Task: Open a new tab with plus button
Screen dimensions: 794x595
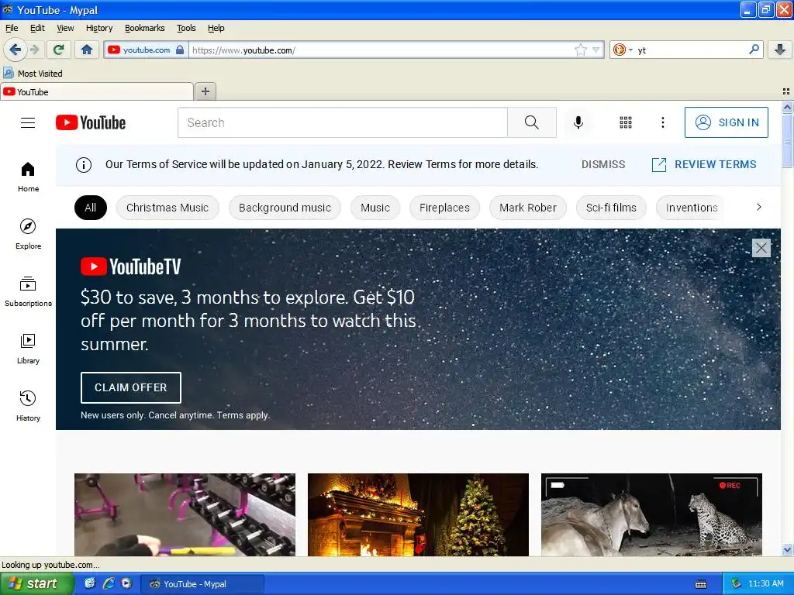Action: coord(205,91)
